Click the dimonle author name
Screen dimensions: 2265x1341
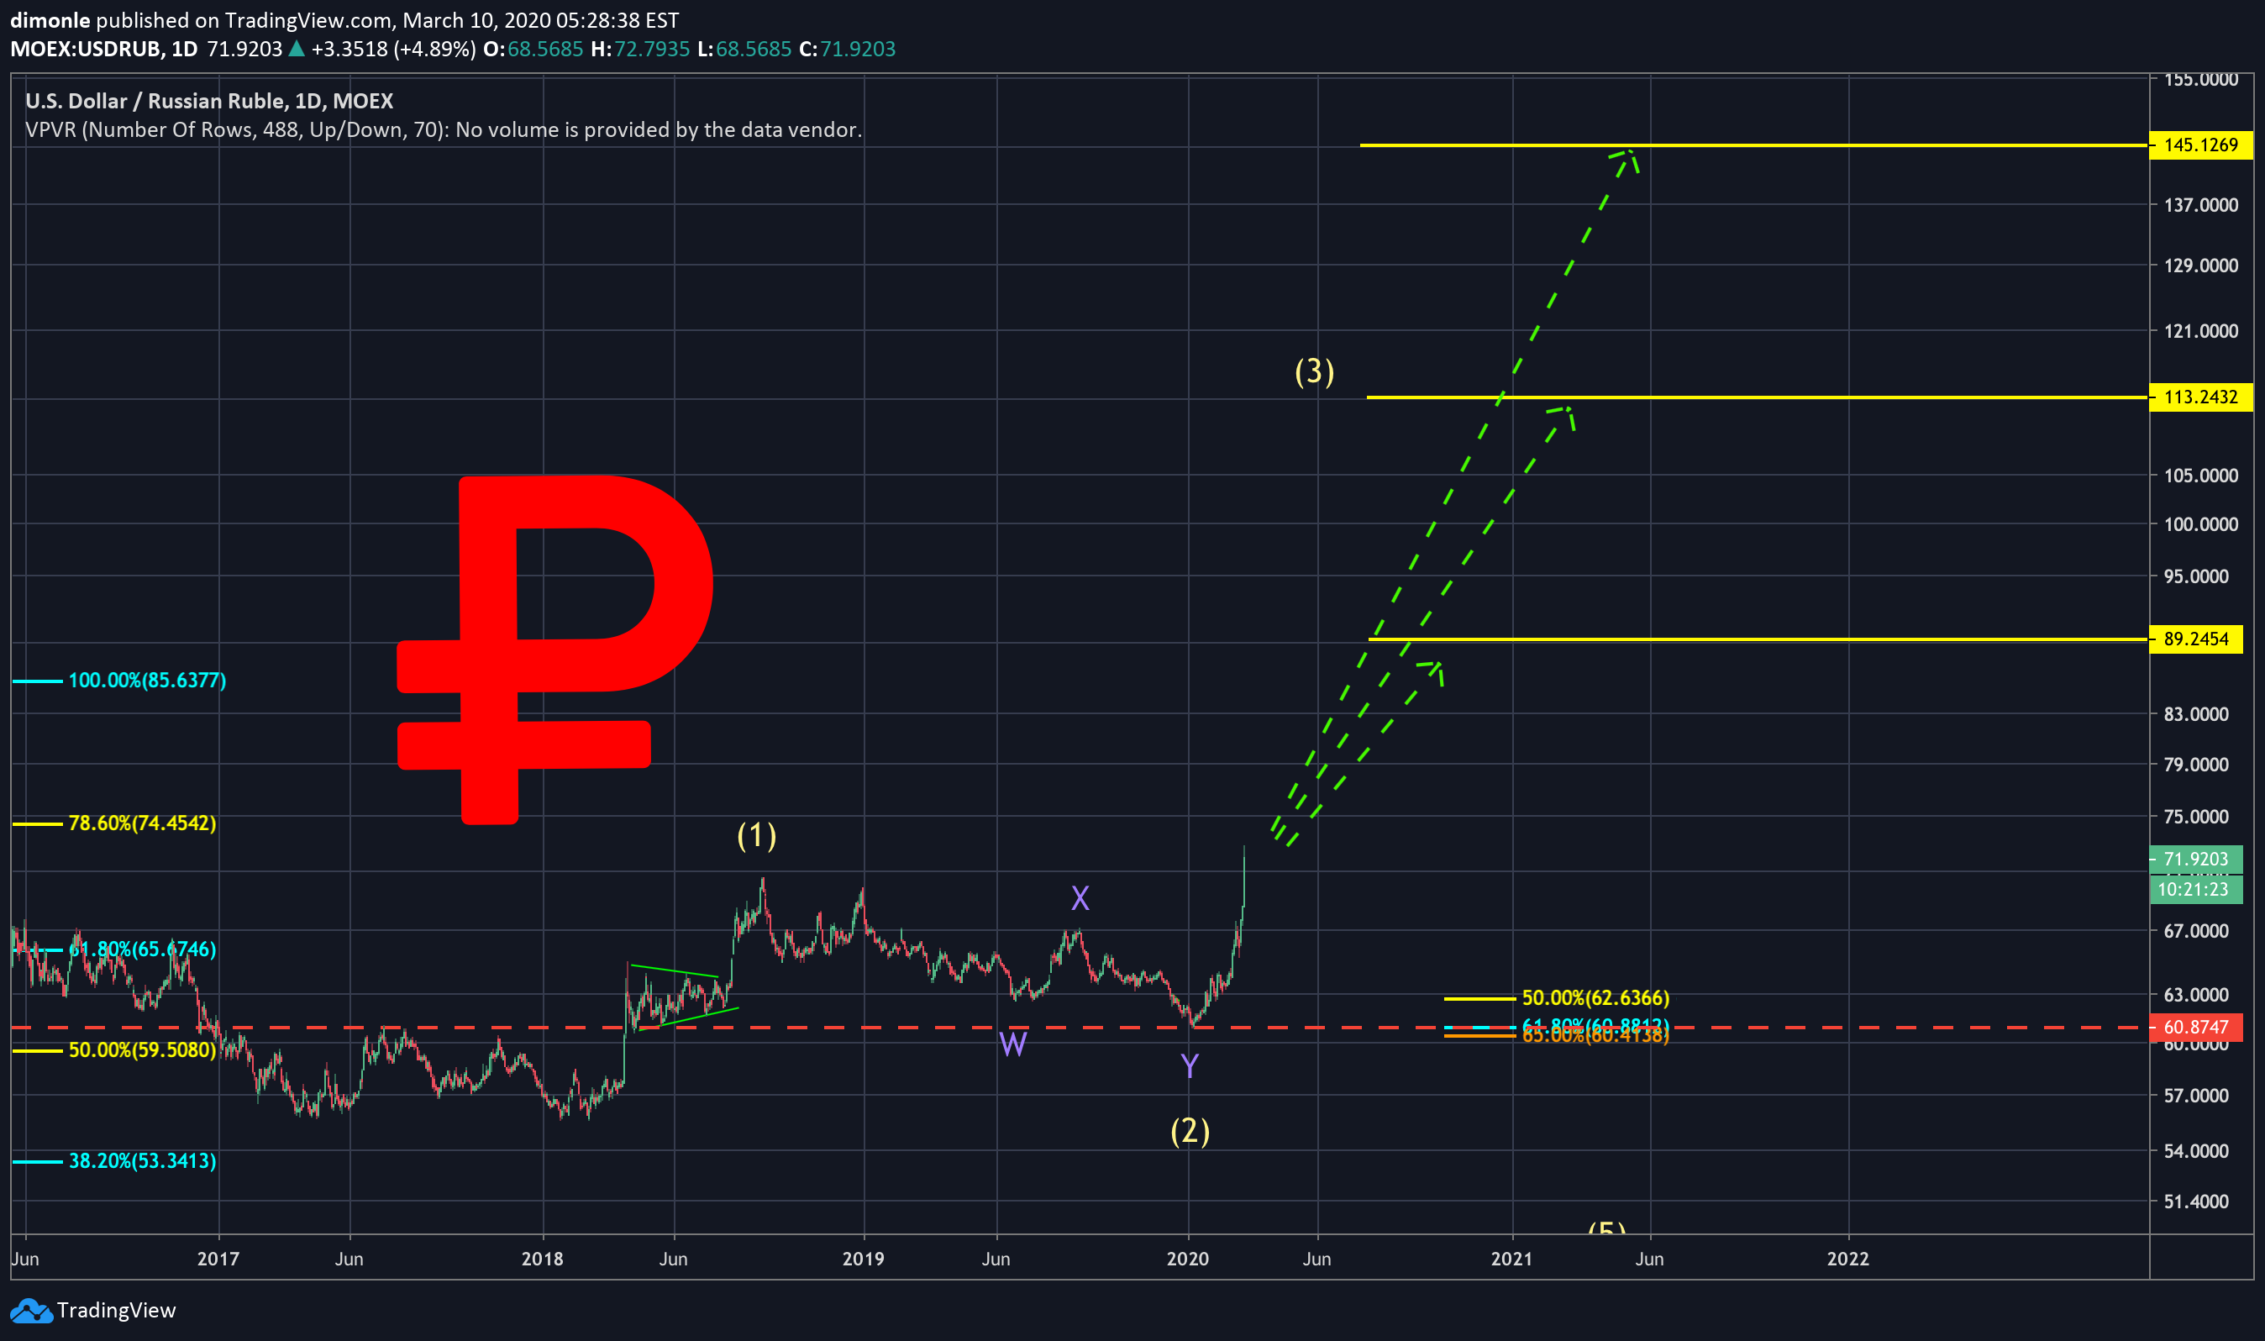point(50,20)
